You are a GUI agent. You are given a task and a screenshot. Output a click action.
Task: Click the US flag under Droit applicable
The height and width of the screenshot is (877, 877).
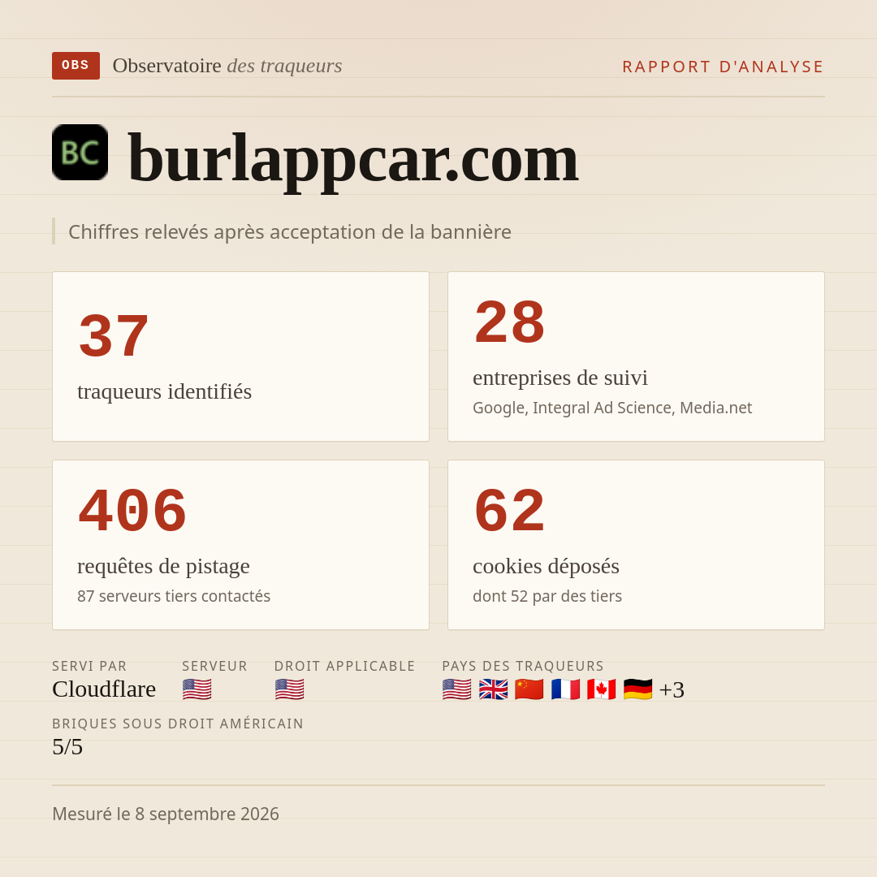[x=290, y=689]
